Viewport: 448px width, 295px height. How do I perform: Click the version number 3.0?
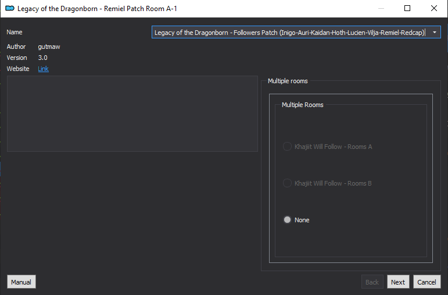tap(43, 58)
